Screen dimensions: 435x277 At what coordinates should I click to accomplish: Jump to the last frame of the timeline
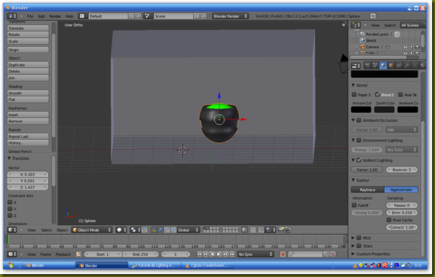pos(232,254)
